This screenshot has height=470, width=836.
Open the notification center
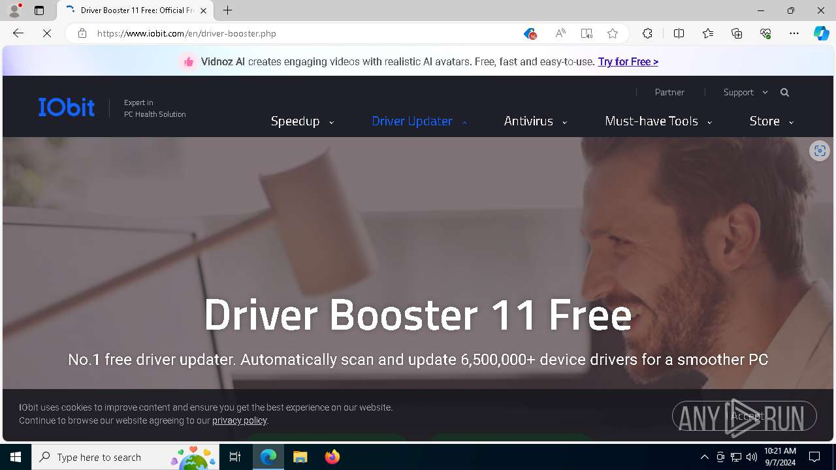pos(814,457)
